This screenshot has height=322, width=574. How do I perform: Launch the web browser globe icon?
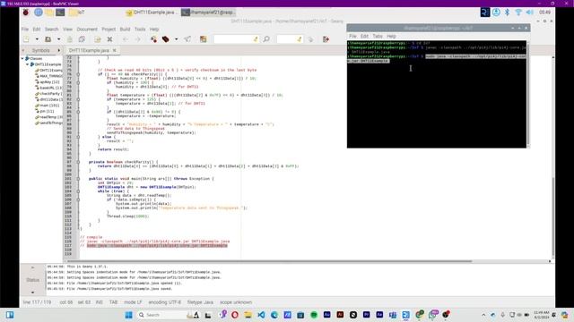(39, 13)
